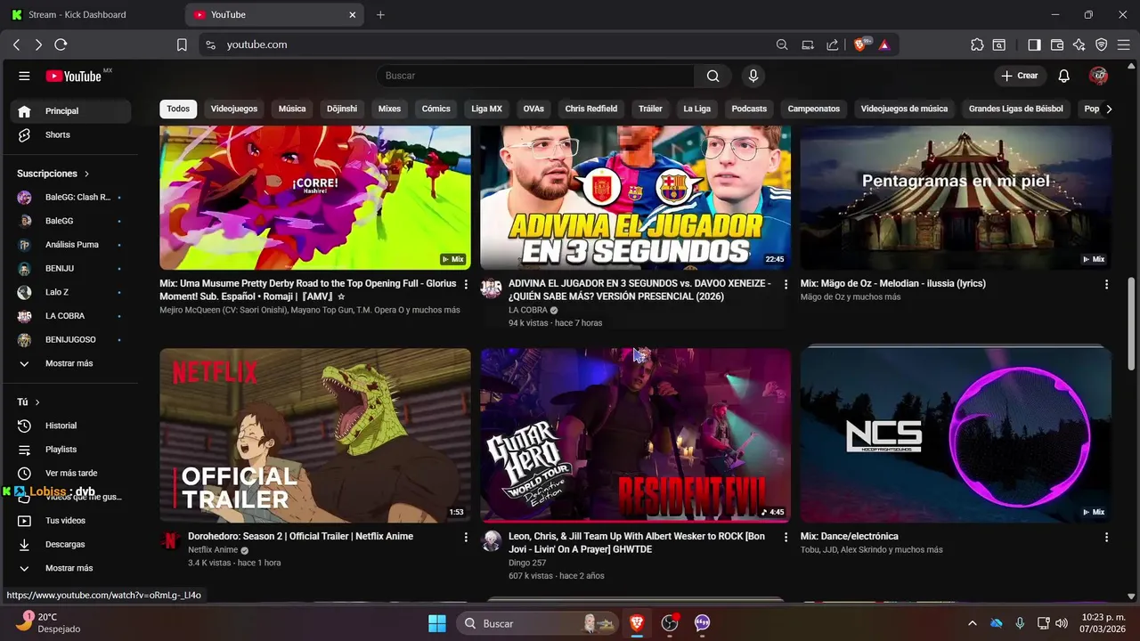Click the browser address bar URL
Screen dimensions: 1140x641
coord(256,45)
